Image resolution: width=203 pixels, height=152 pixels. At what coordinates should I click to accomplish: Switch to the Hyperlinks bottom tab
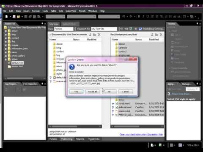[x=94, y=139]
